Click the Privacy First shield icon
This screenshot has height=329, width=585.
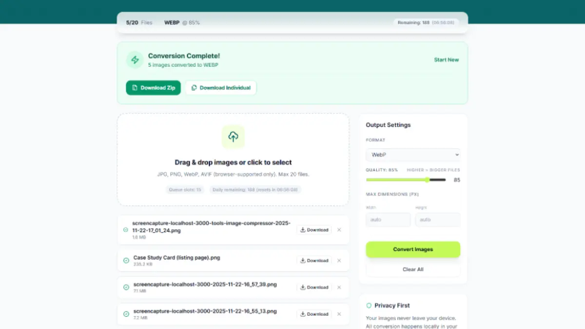[369, 306]
